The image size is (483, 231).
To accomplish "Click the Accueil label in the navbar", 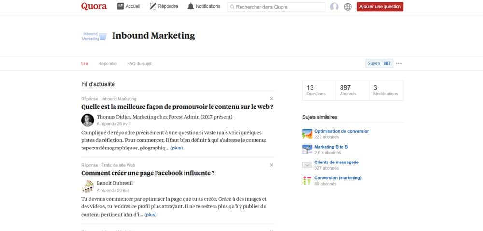I will 133,6.
